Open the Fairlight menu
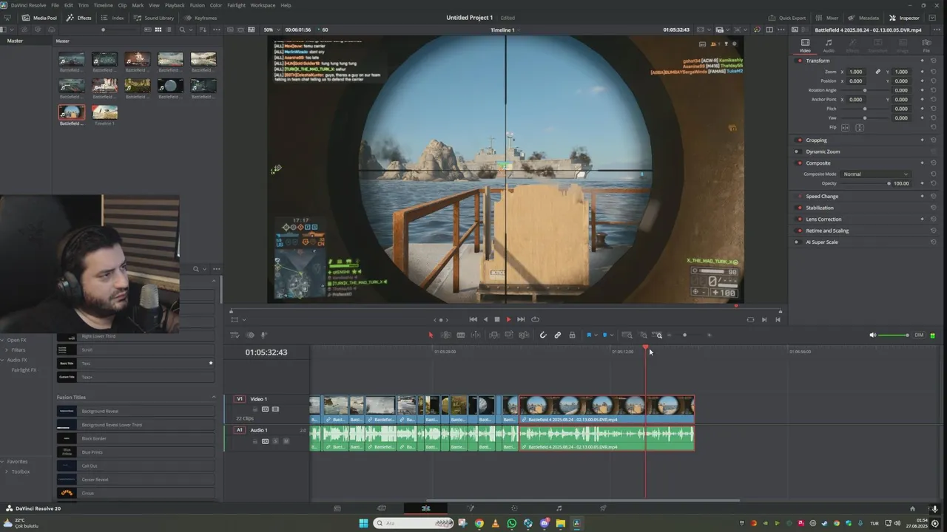This screenshot has height=532, width=947. [236, 5]
